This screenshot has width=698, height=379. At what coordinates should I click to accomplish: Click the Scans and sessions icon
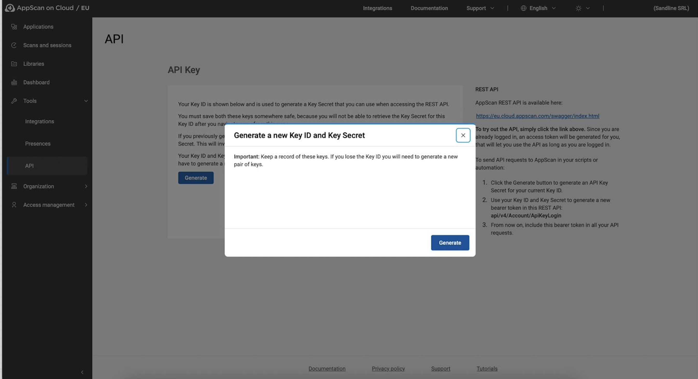click(14, 45)
